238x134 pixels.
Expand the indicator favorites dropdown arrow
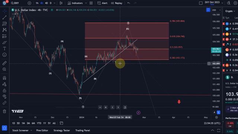coord(86,3)
